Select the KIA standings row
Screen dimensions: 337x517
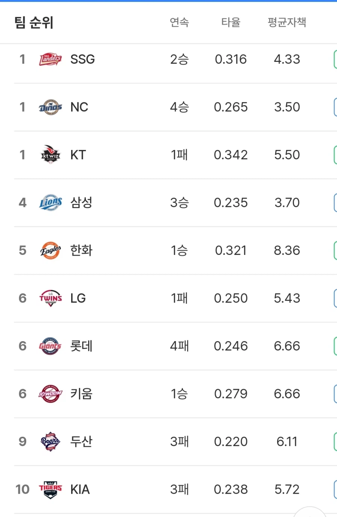(x=168, y=489)
